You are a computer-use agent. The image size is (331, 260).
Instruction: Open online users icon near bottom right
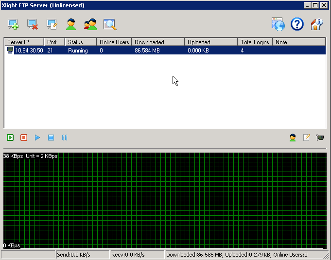[293, 138]
